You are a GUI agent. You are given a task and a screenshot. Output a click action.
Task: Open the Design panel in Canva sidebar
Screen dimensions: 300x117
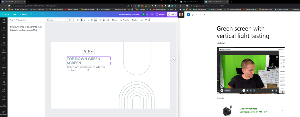[x=4, y=21]
